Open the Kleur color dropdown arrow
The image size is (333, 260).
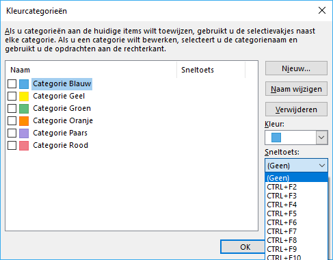pyautogui.click(x=321, y=138)
